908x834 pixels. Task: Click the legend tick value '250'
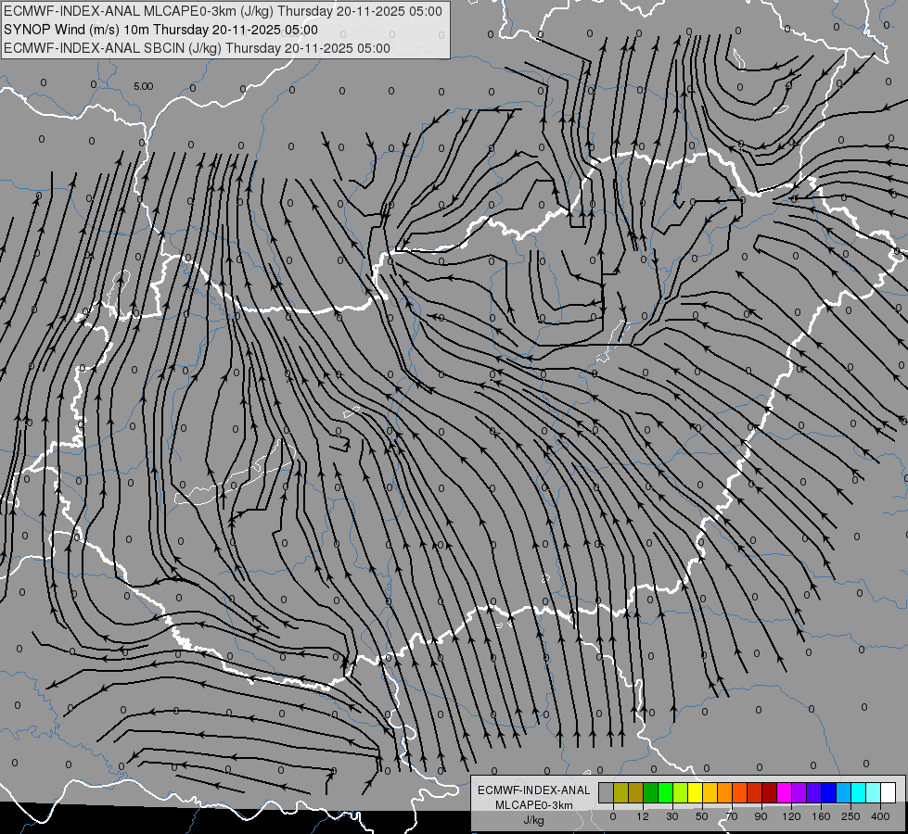tap(850, 816)
